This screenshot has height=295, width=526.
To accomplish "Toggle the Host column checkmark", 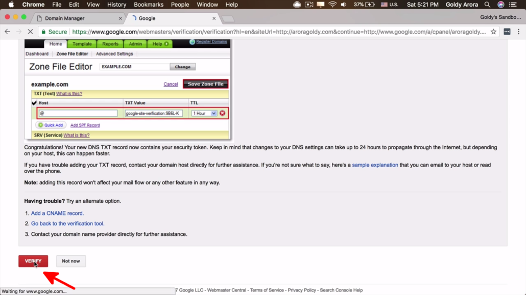I will tap(34, 103).
